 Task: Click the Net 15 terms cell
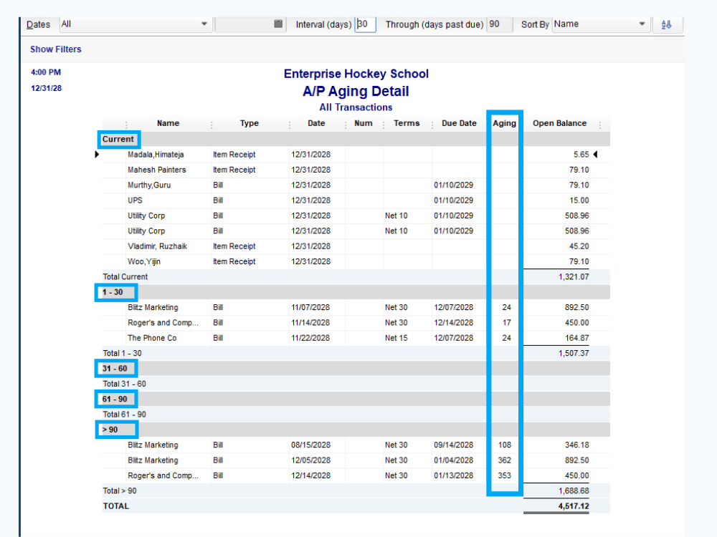click(x=396, y=338)
